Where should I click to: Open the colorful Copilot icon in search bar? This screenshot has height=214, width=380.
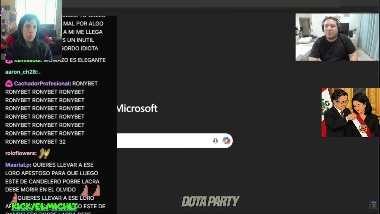click(227, 141)
